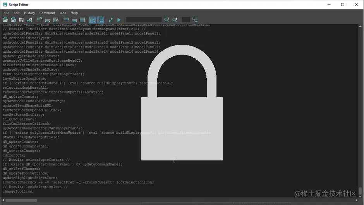
Task: Click the vertical scrollbar down arrow
Action: click(360, 196)
